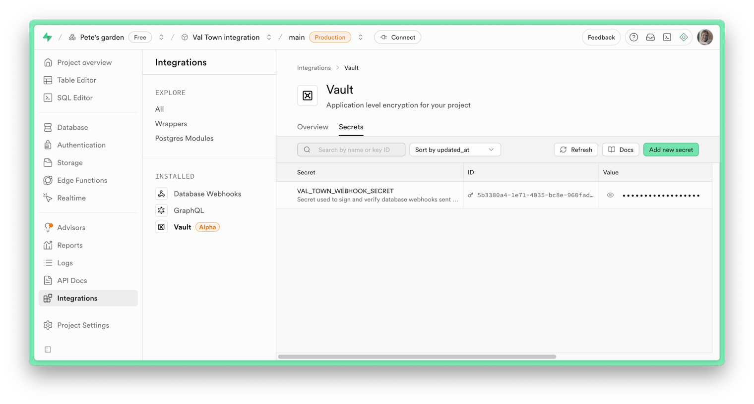Click the main branch link

point(297,37)
